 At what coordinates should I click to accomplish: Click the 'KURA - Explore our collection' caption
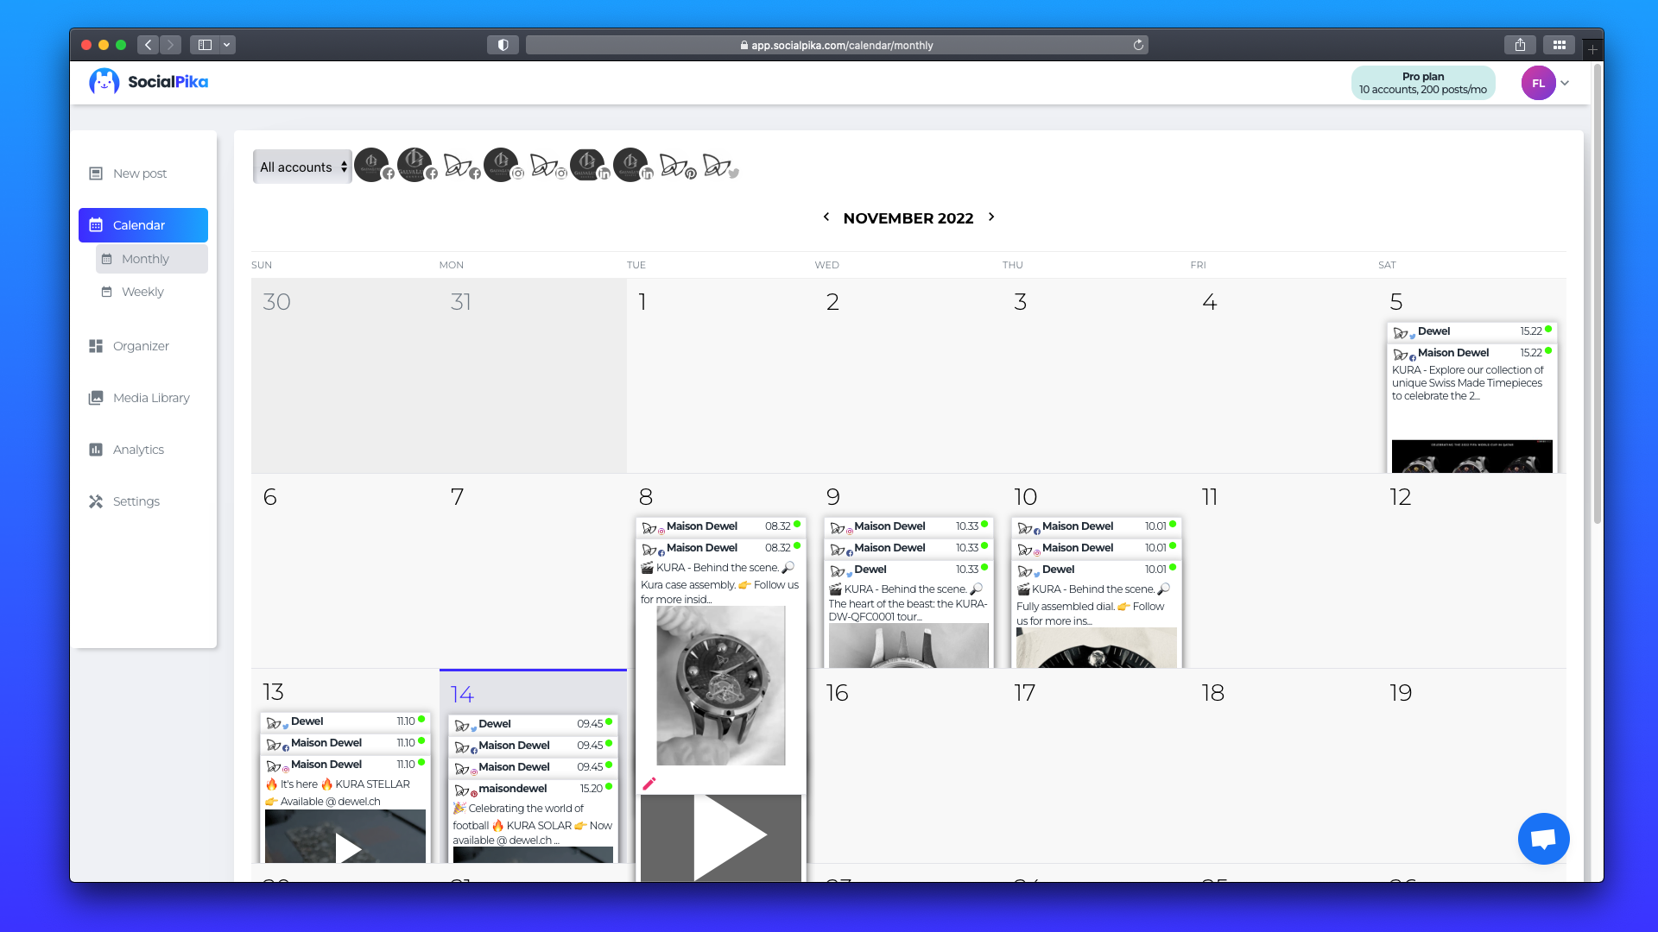click(x=1468, y=383)
